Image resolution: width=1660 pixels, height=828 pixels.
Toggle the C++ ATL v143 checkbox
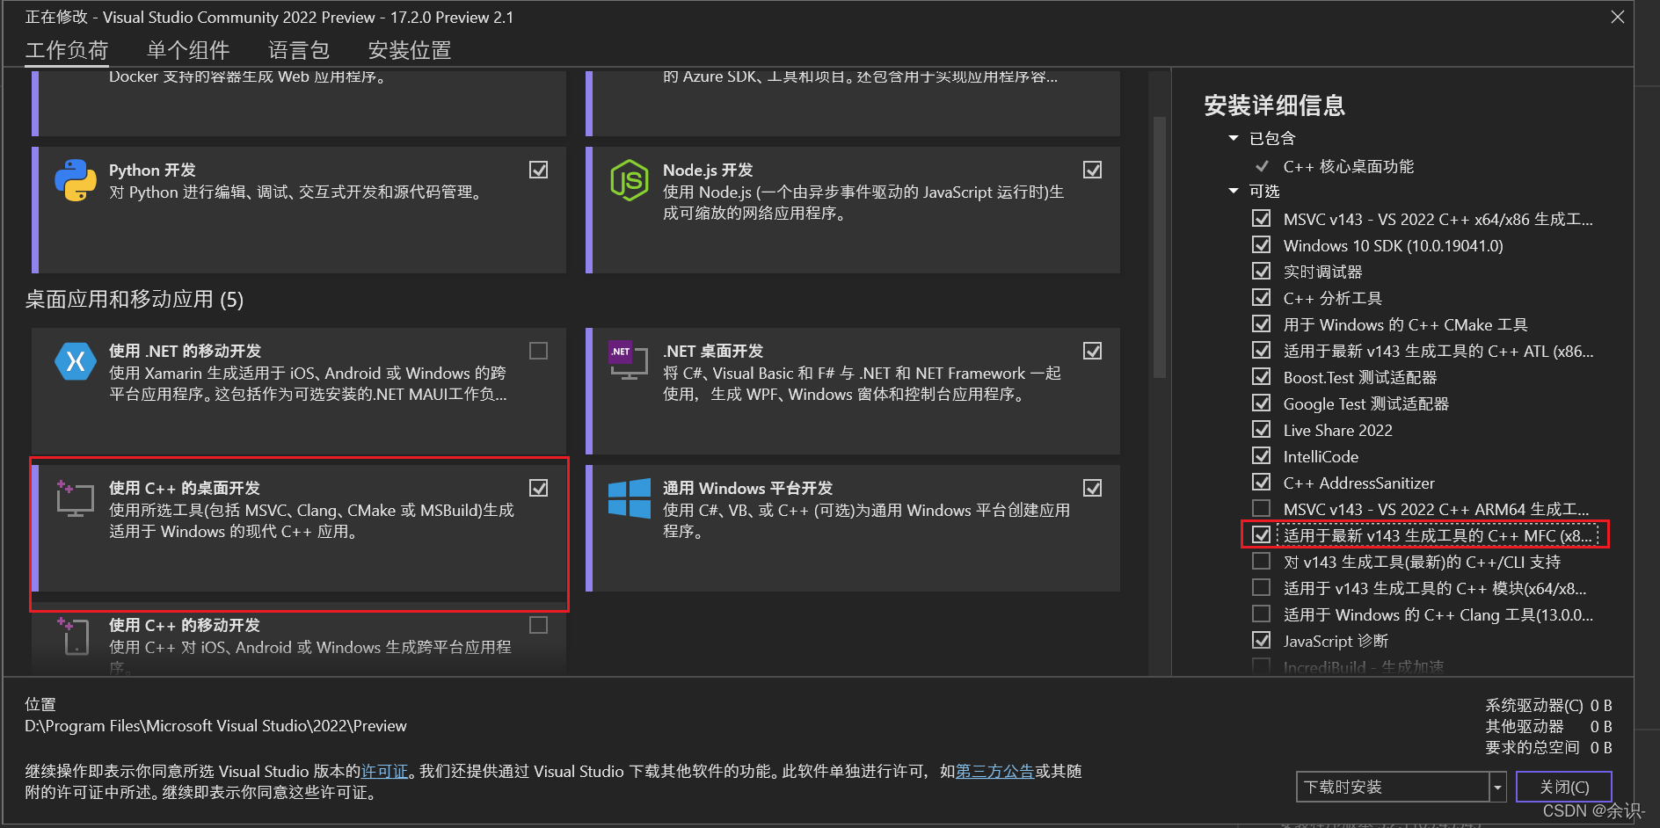pos(1262,351)
